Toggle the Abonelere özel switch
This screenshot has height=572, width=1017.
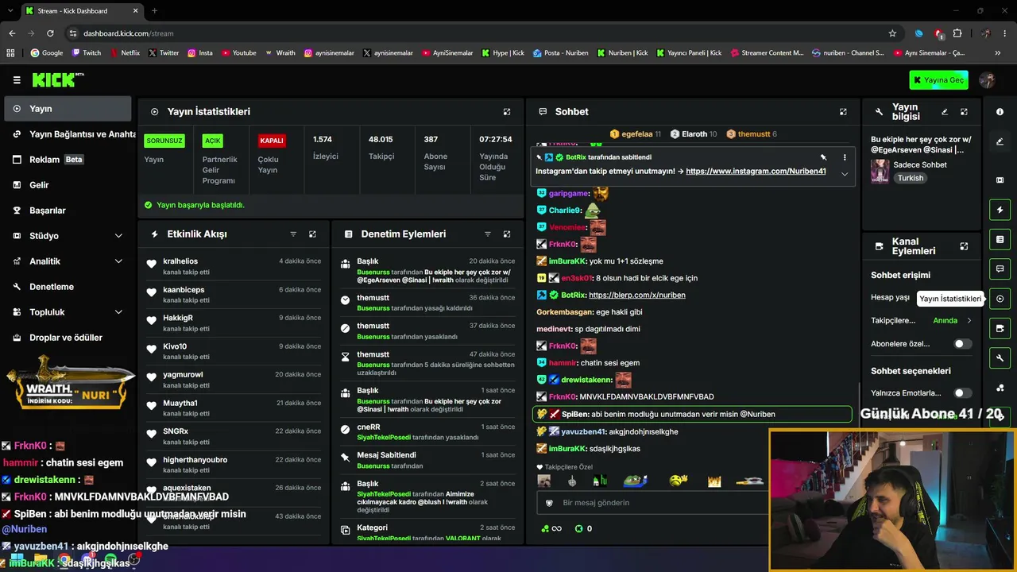962,344
